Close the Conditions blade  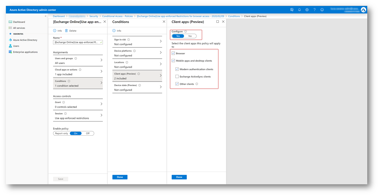164,22
